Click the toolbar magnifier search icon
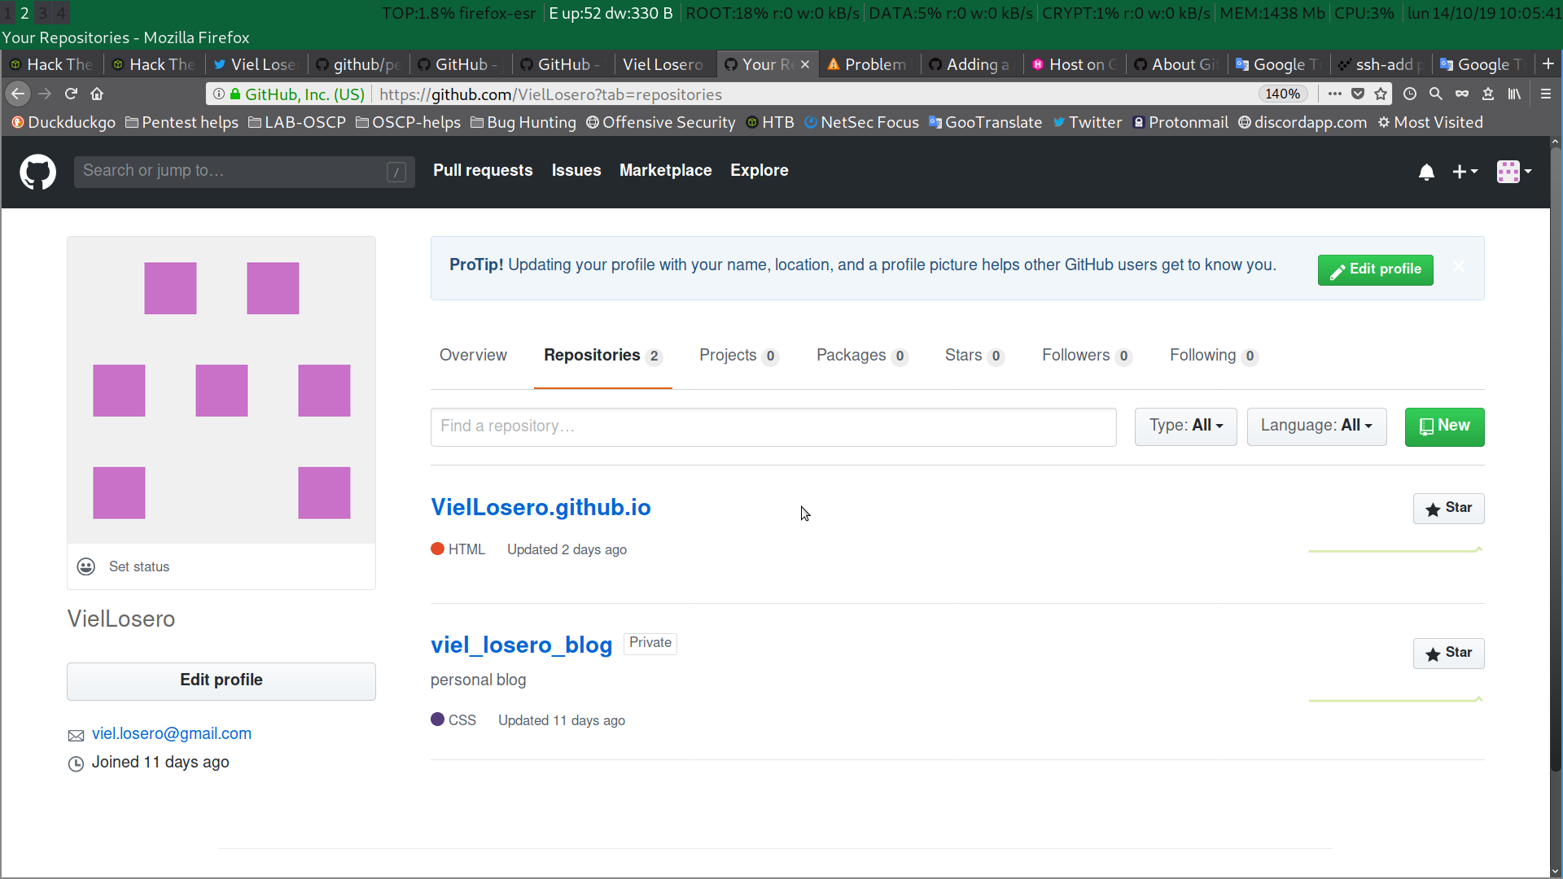Screen dimensions: 1563x879 click(x=1436, y=94)
